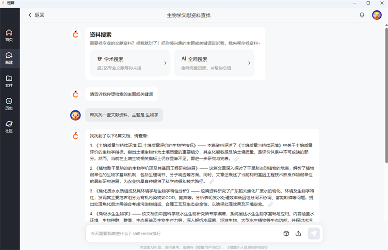The image size is (388, 250).
Task: Go back using the 返回 button
Action: click(x=36, y=15)
